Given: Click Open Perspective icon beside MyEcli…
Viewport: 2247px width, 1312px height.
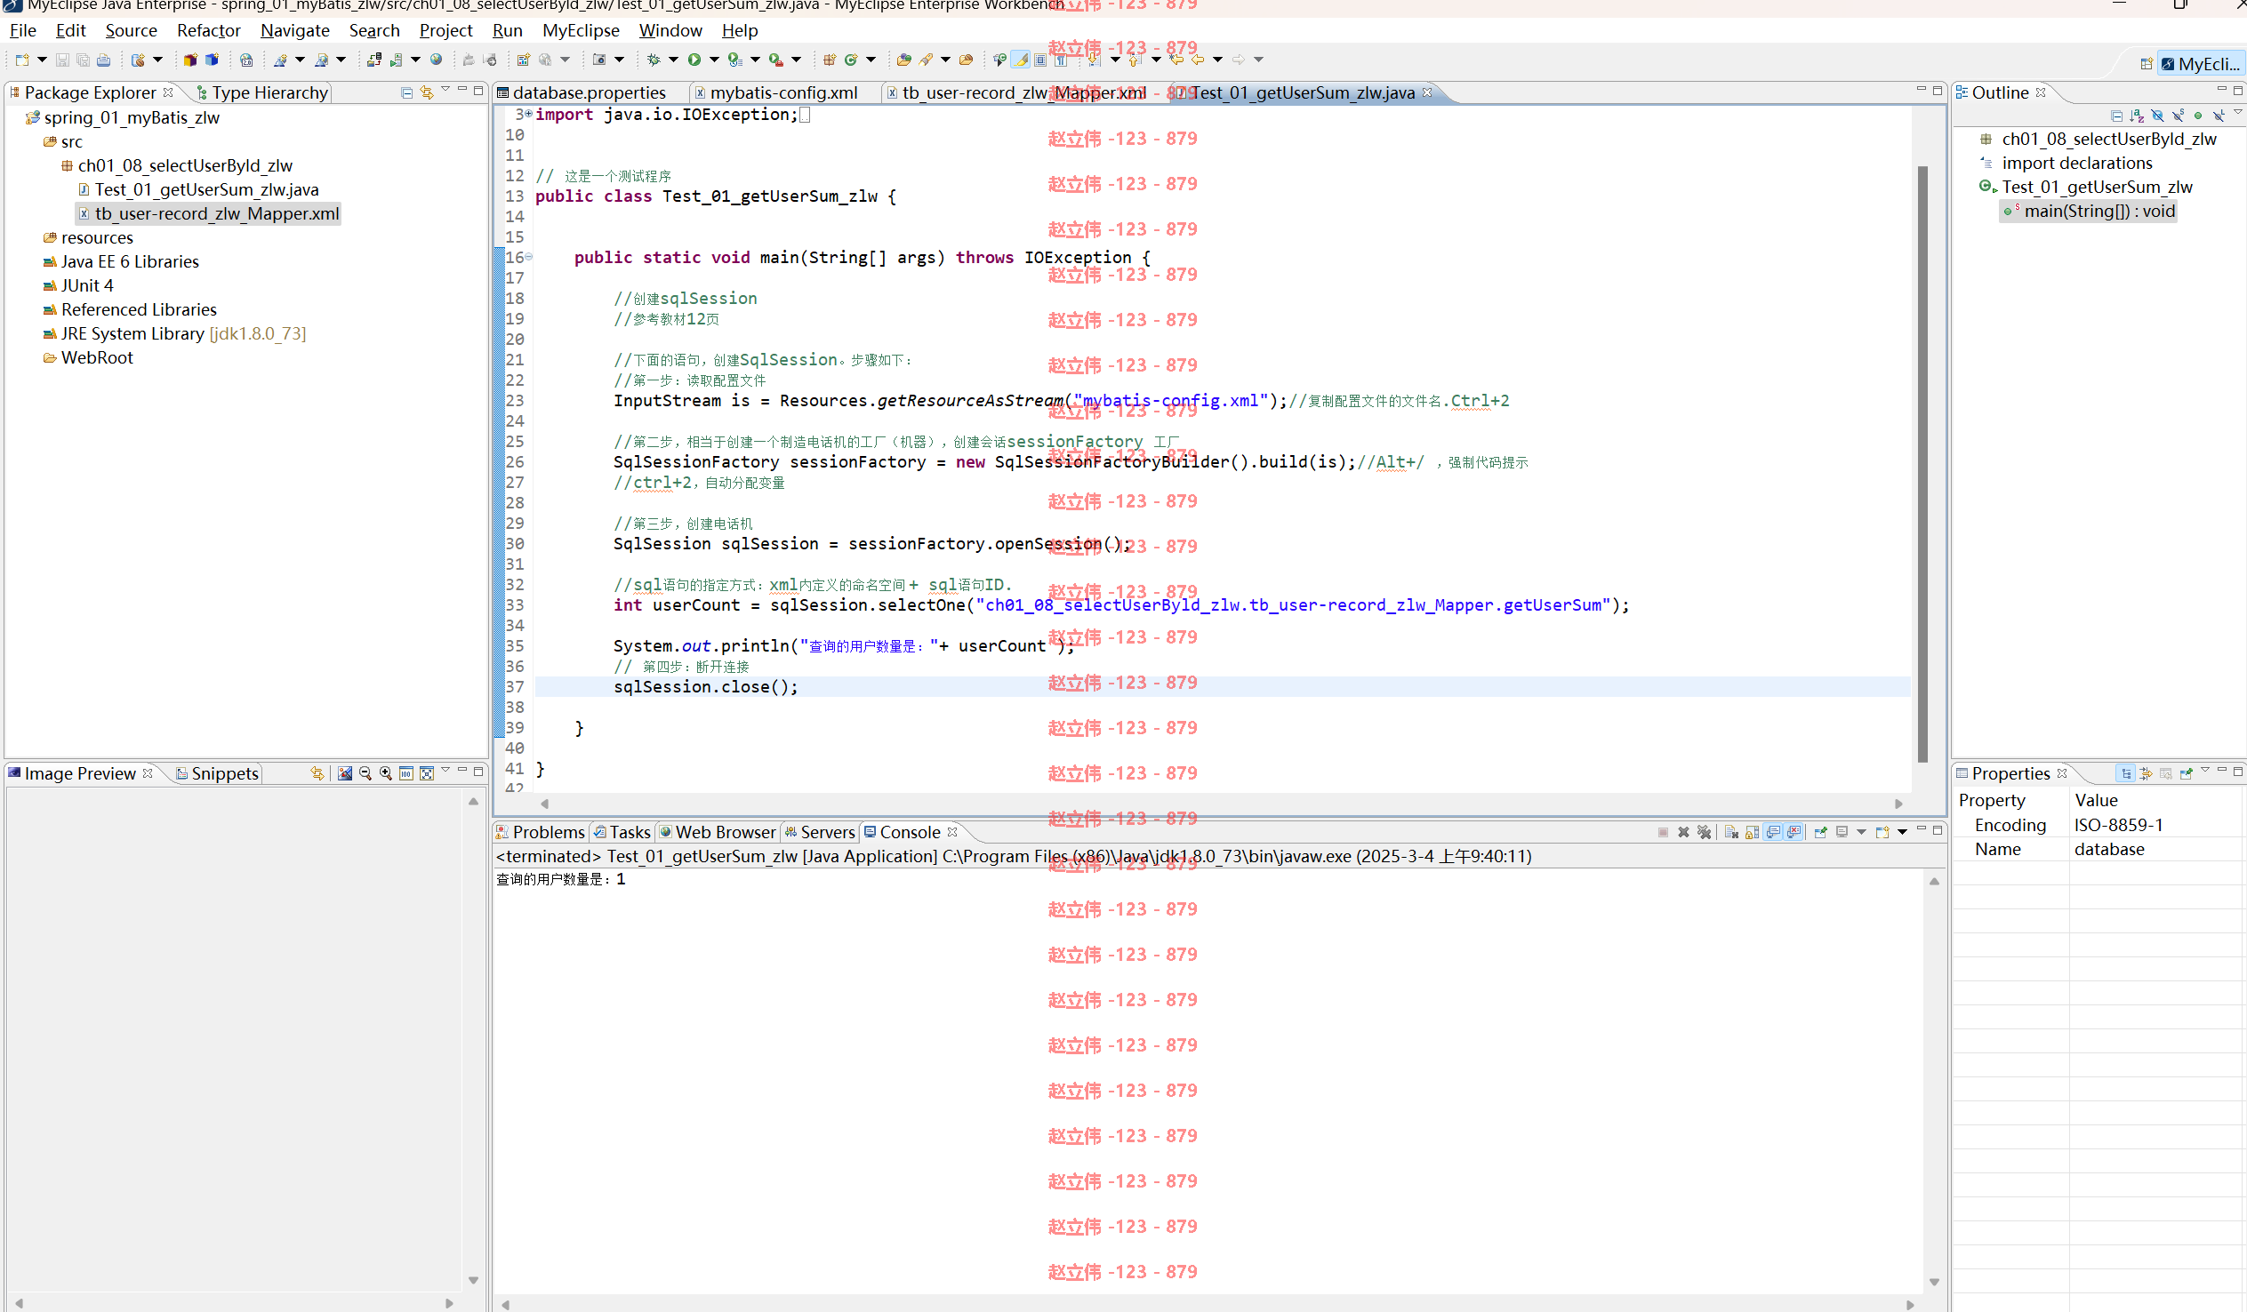Looking at the screenshot, I should point(2146,64).
